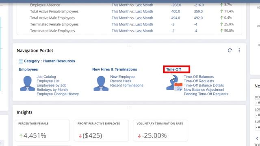Image resolution: width=260 pixels, height=146 pixels.
Task: Open Navigation Portlet three-dot menu
Action: pyautogui.click(x=239, y=50)
